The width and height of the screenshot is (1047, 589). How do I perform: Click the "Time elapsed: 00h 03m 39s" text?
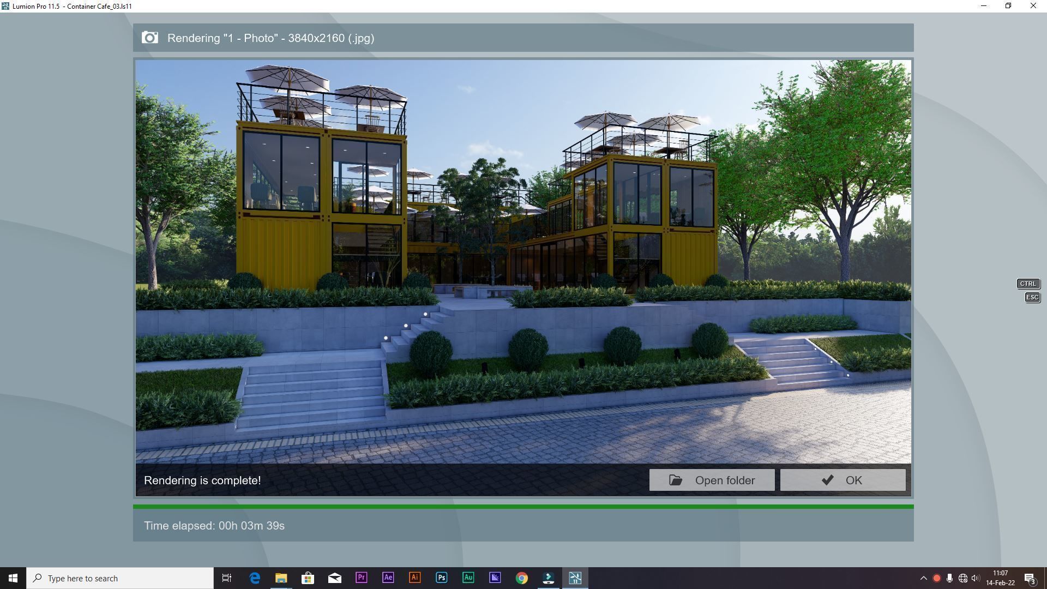214,526
